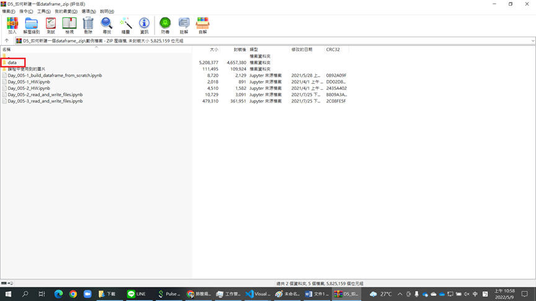This screenshot has height=301, width=536.
Task: Open Task View on the taskbar
Action: click(42, 294)
